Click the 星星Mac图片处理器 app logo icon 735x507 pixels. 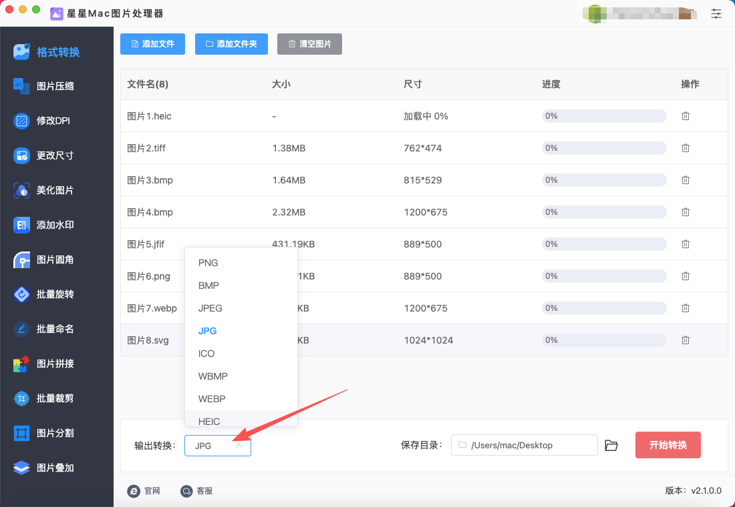[57, 13]
